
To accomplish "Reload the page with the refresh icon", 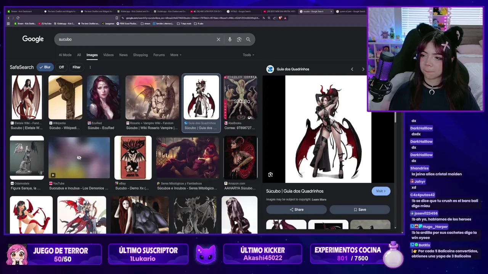I will tap(18, 18).
